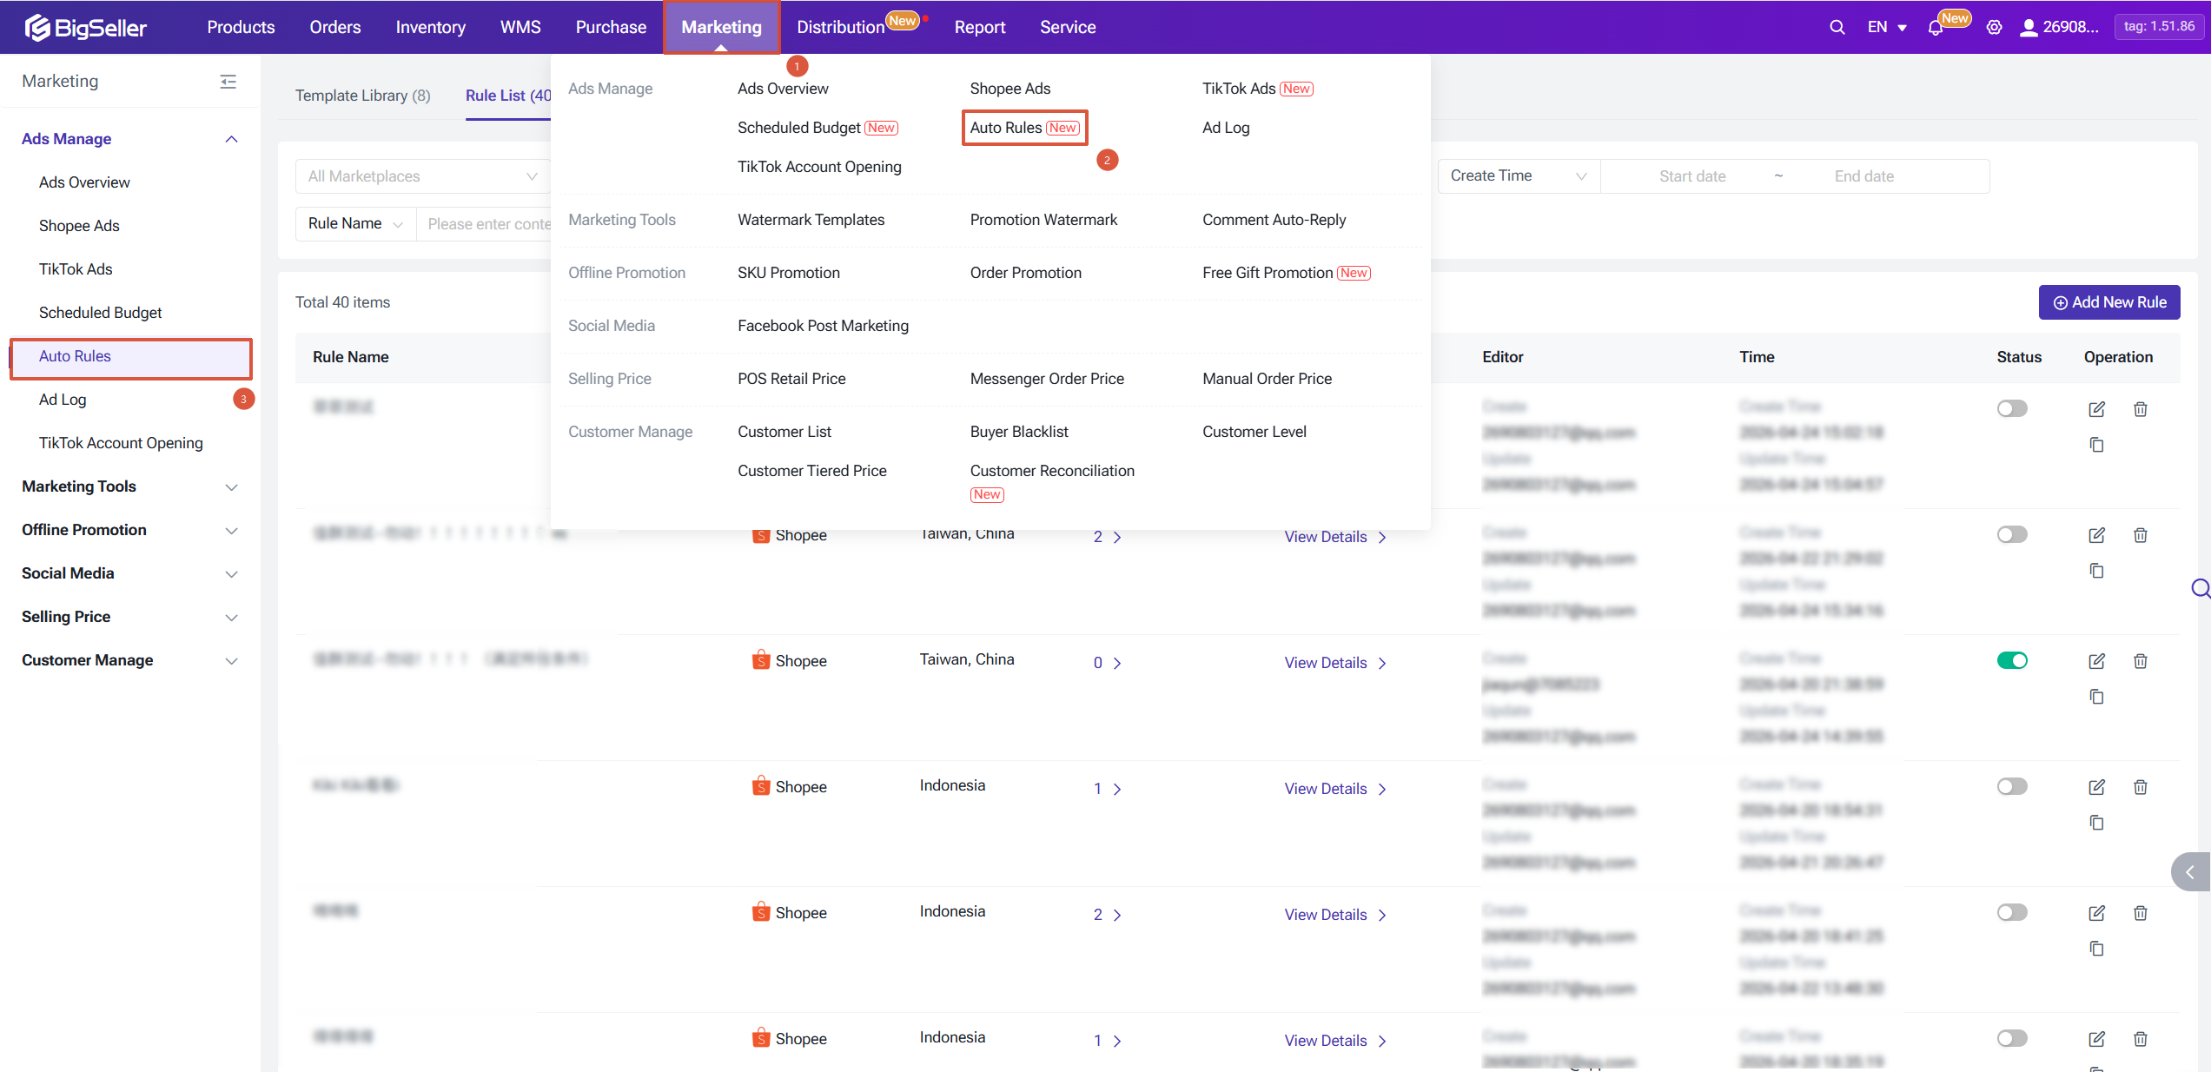Click the search magnifier icon in header
This screenshot has height=1072, width=2211.
[x=1837, y=27]
